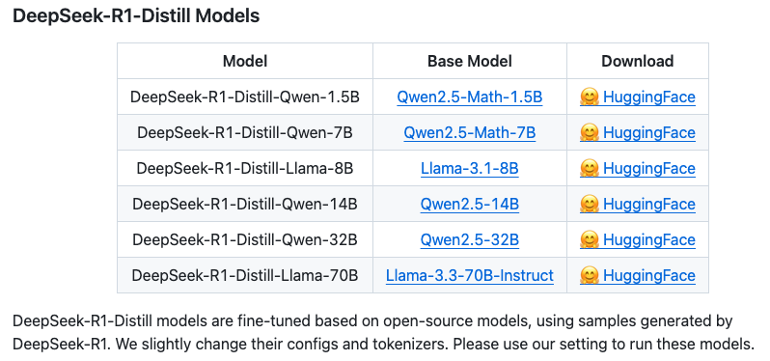Image resolution: width=770 pixels, height=361 pixels.
Task: Open HuggingFace download for Distill-Qwen-1.5B
Action: pyautogui.click(x=649, y=97)
